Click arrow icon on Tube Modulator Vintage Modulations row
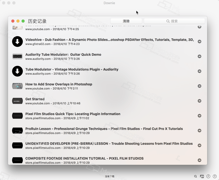Screen dimensions: 219x180 (200, 71)
